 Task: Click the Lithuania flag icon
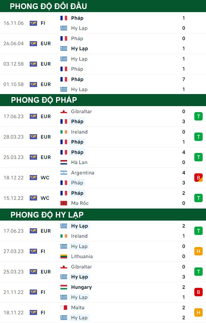coord(64,256)
